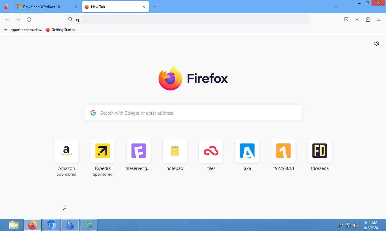Open the blue flame app on taskbar
This screenshot has height=231, width=386.
click(x=70, y=225)
